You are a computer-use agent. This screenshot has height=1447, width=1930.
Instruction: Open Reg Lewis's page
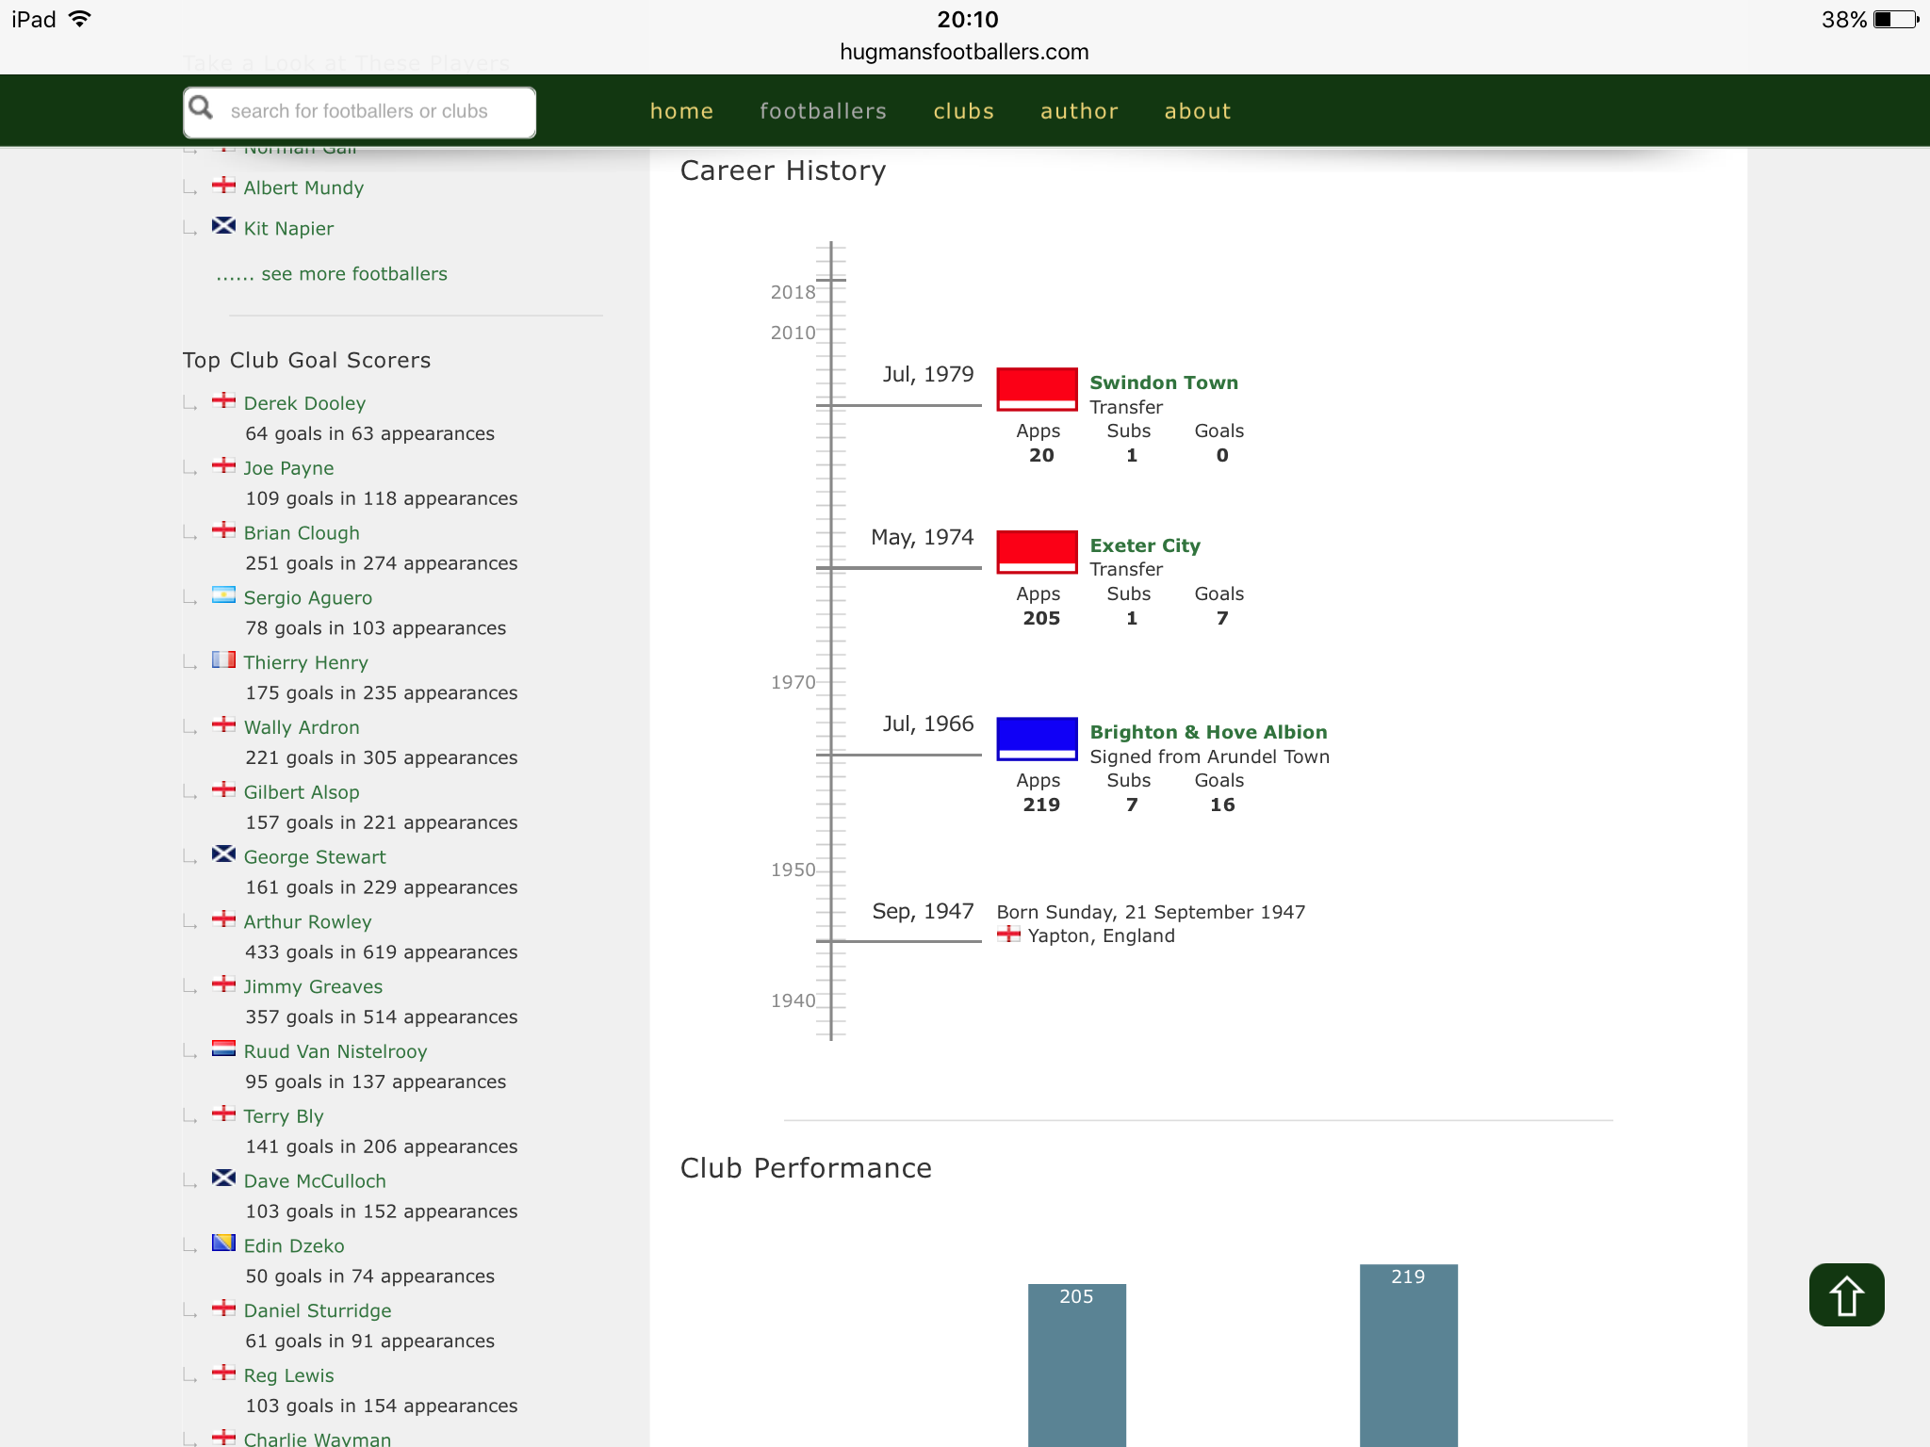[288, 1375]
